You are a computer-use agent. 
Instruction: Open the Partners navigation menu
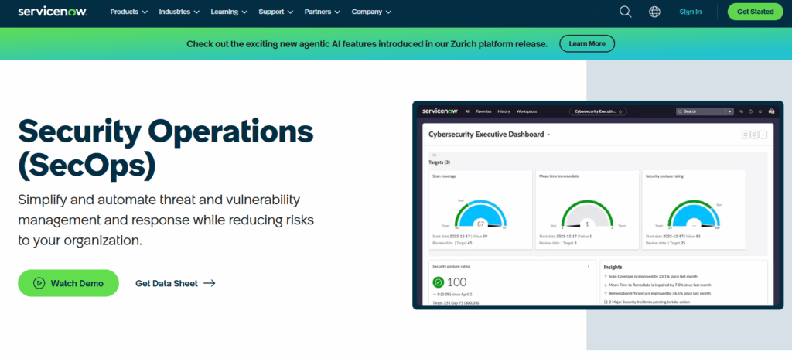(x=323, y=12)
